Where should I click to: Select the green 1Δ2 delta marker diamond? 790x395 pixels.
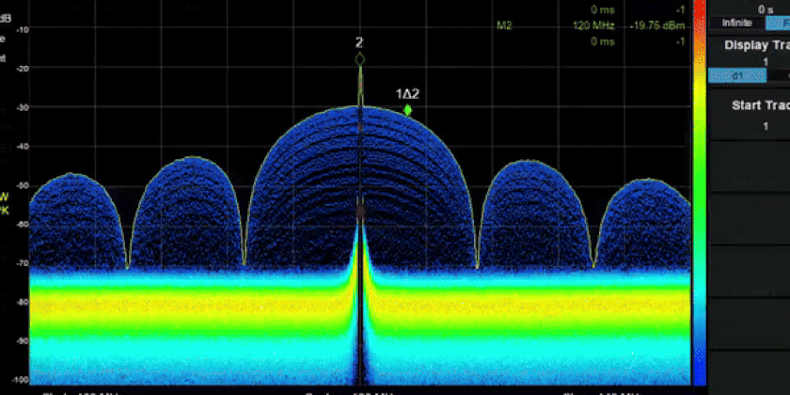click(407, 110)
